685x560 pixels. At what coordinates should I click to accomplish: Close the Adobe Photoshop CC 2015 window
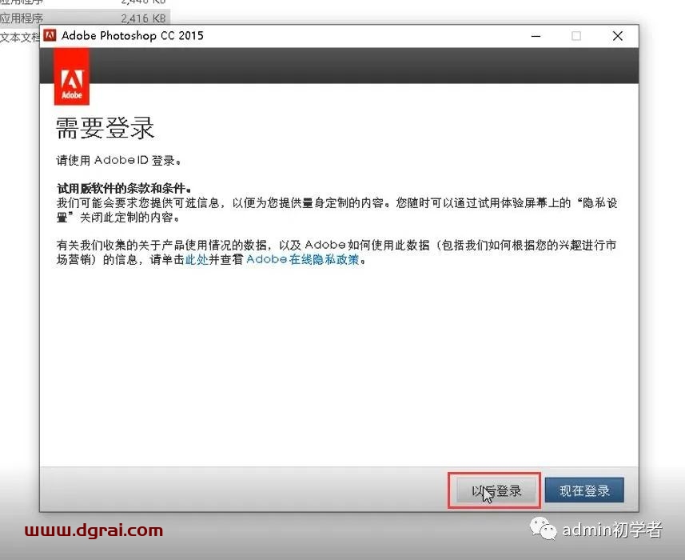pos(617,36)
